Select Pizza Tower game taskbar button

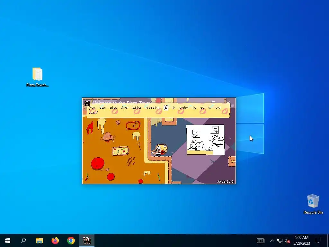point(87,241)
